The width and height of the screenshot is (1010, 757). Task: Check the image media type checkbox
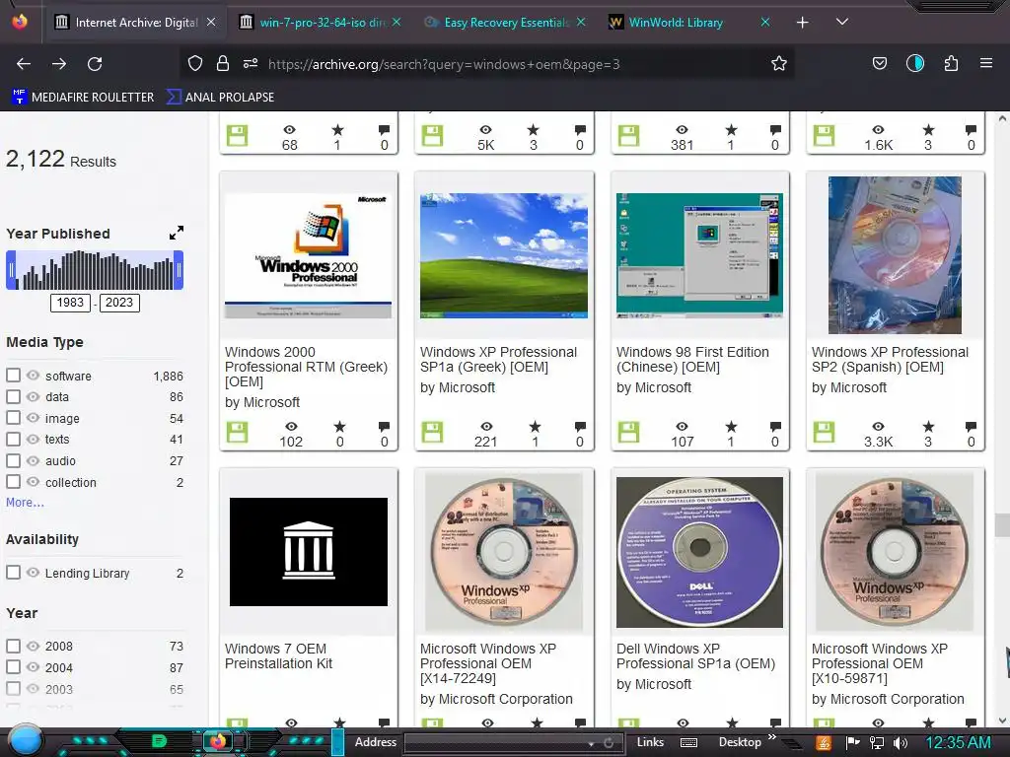[x=14, y=418]
